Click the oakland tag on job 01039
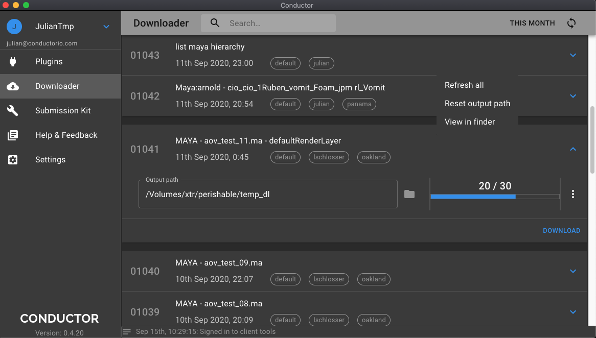The image size is (596, 338). (x=374, y=320)
